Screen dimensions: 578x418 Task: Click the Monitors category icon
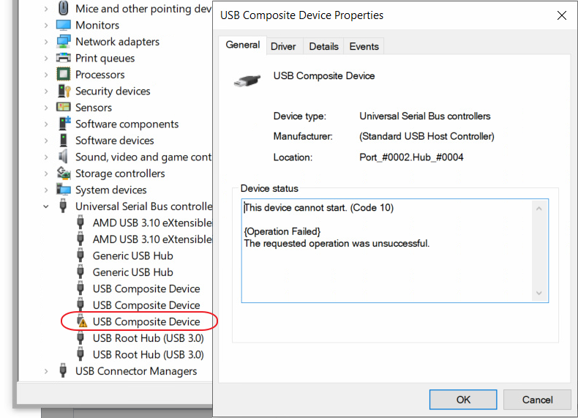coord(64,25)
